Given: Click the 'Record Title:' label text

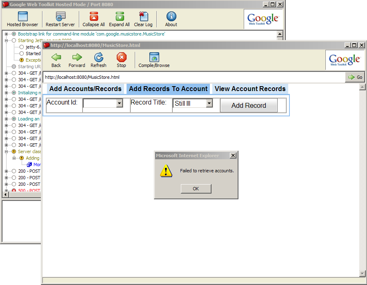Looking at the screenshot, I should point(149,102).
